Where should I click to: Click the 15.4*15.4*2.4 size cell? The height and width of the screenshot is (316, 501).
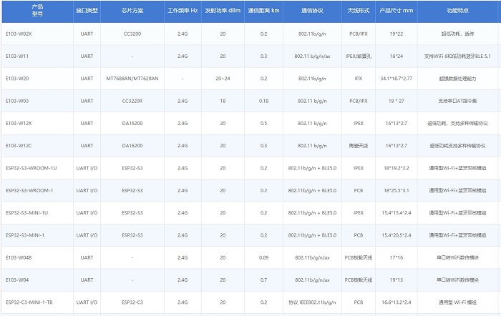click(397, 212)
